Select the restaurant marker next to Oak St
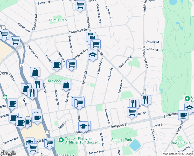Screen dimensions: 194x156 pos(32,93)
